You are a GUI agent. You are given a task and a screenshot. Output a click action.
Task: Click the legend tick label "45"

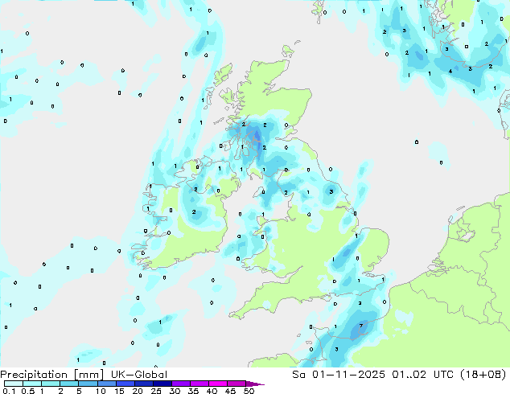coord(230,391)
